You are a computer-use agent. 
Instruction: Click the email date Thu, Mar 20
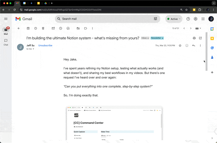(x=165, y=45)
